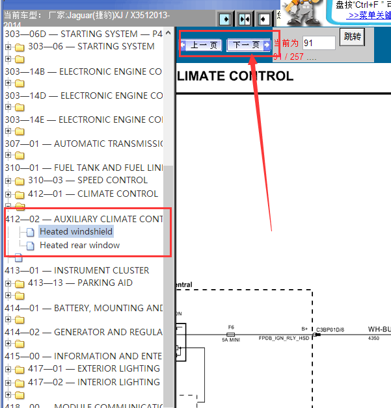The width and height of the screenshot is (391, 408).
Task: Select 417—02 — INTERIOR LIGHTING label
Action: pos(94,382)
